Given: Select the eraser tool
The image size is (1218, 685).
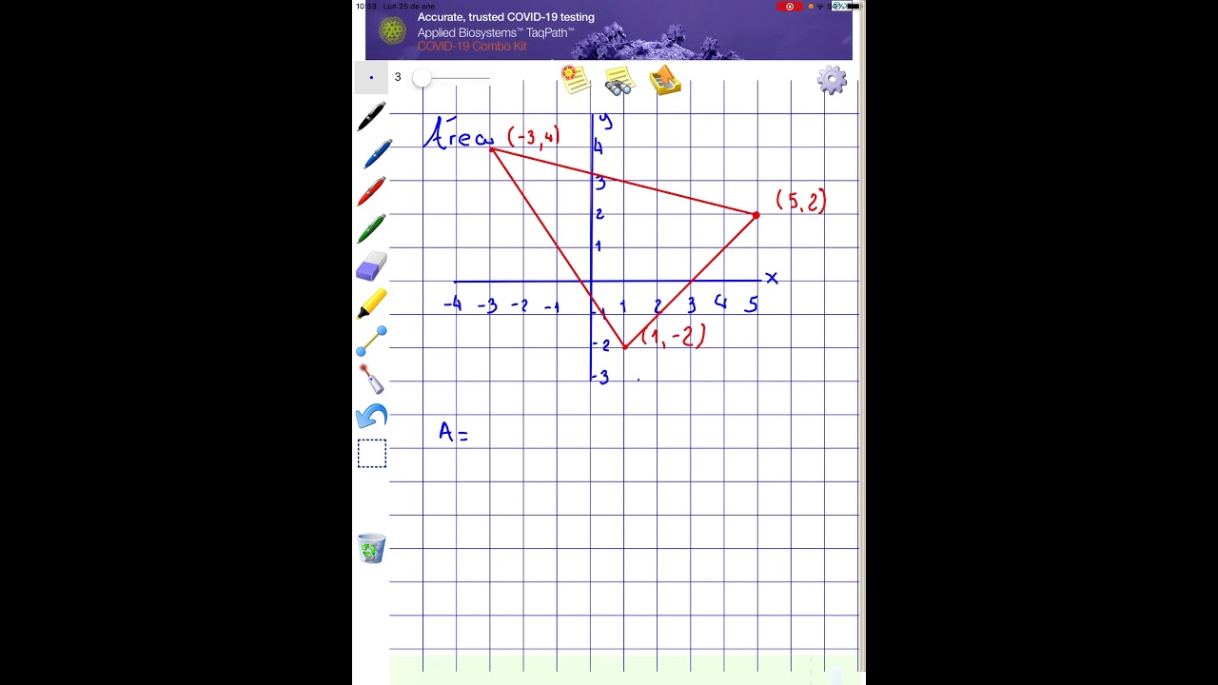Looking at the screenshot, I should (371, 266).
